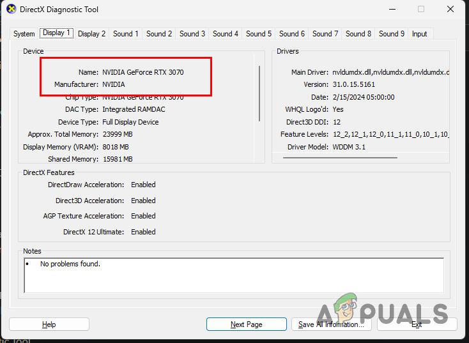The height and width of the screenshot is (343, 469).
Task: Select the Direct3D DDI value '12'
Action: click(337, 122)
